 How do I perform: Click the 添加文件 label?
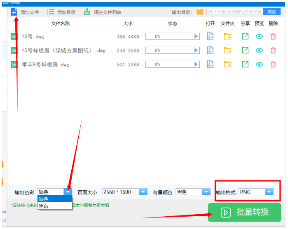click(x=30, y=12)
